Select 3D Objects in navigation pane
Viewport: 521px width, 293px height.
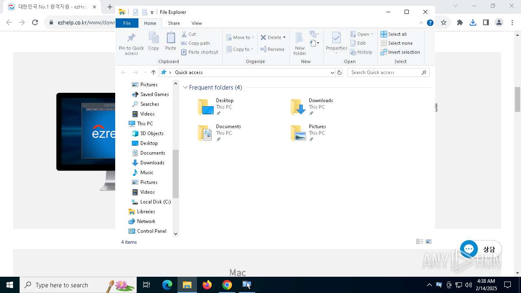[x=148, y=133]
